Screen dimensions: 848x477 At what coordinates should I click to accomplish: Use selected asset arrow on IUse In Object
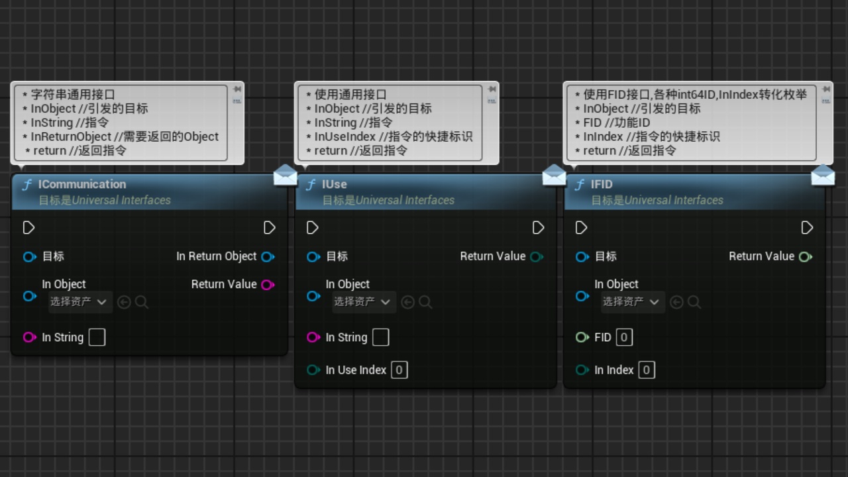(408, 302)
